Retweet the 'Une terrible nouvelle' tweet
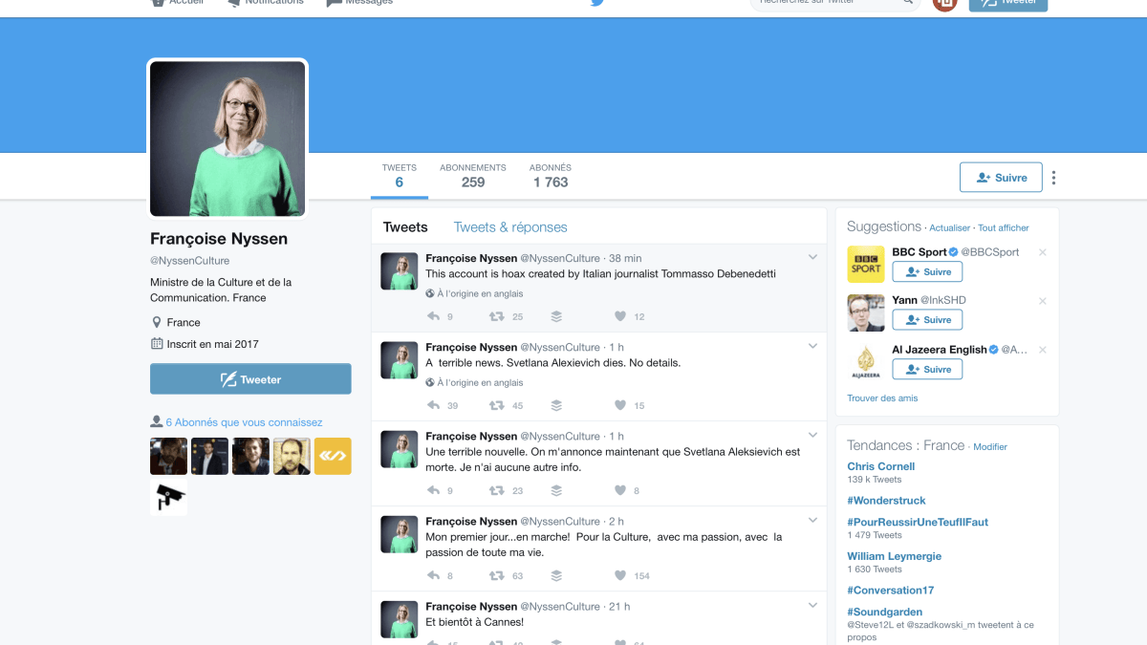 (x=497, y=490)
